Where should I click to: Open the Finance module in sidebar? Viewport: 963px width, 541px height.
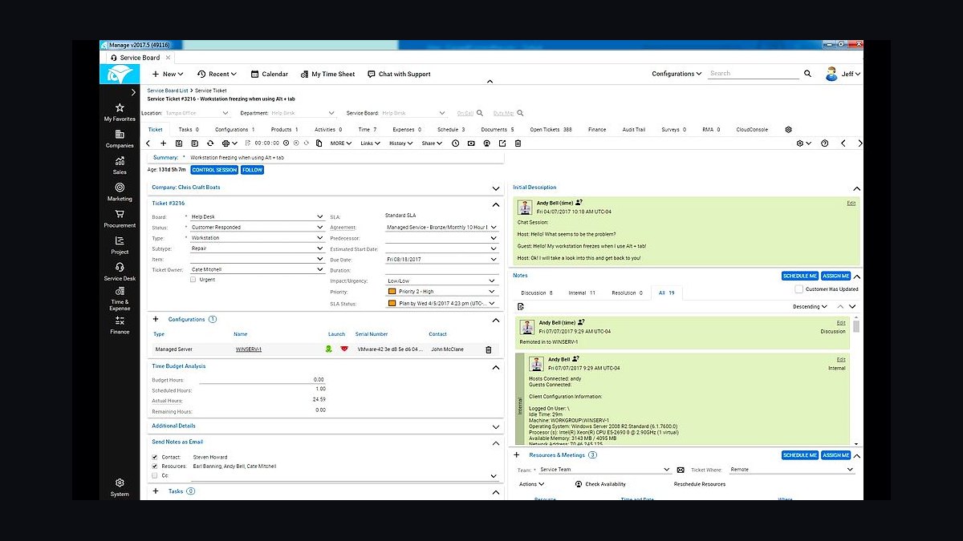pyautogui.click(x=120, y=325)
